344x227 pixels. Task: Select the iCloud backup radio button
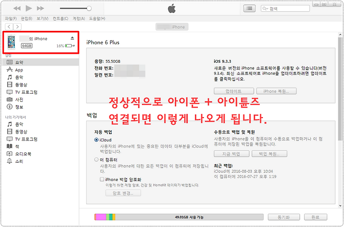click(96, 140)
